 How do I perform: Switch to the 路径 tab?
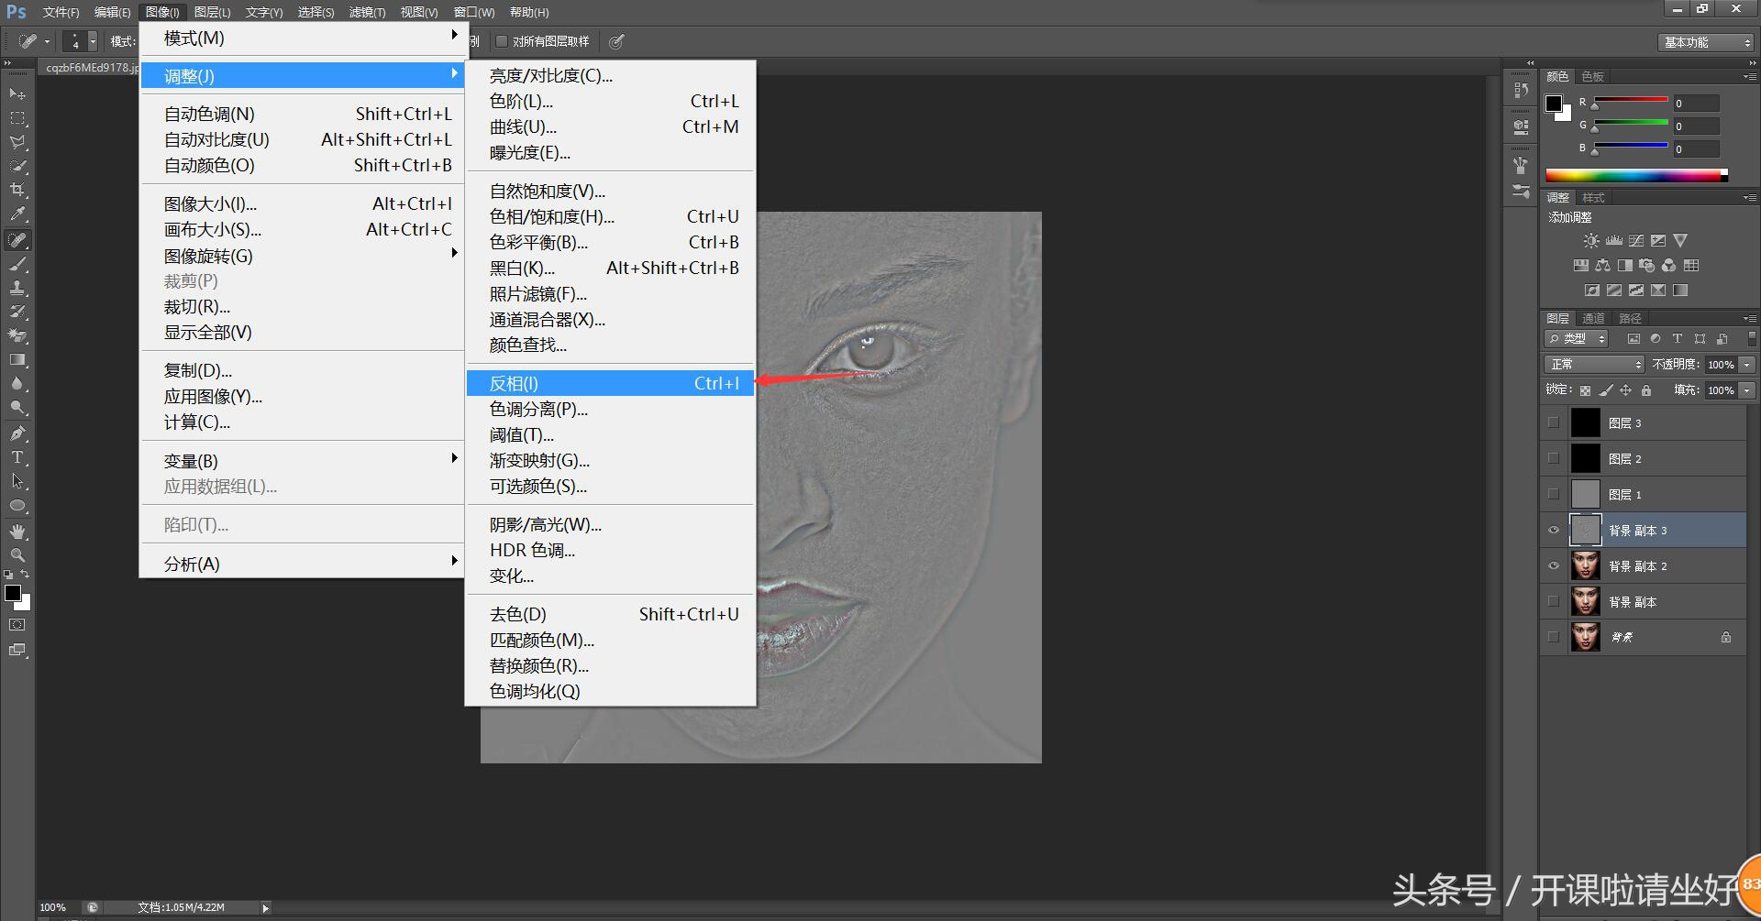(1630, 318)
